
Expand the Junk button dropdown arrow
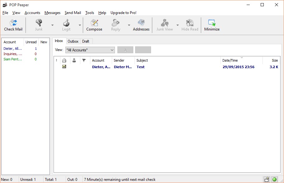tap(53, 25)
